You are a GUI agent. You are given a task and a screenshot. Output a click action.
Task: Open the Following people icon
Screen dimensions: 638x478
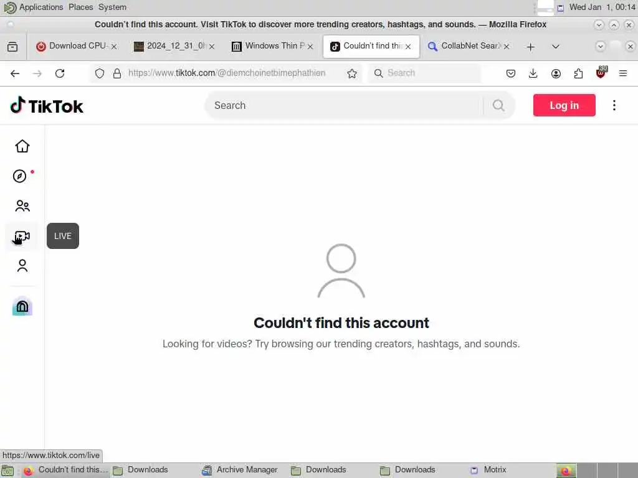(x=22, y=206)
